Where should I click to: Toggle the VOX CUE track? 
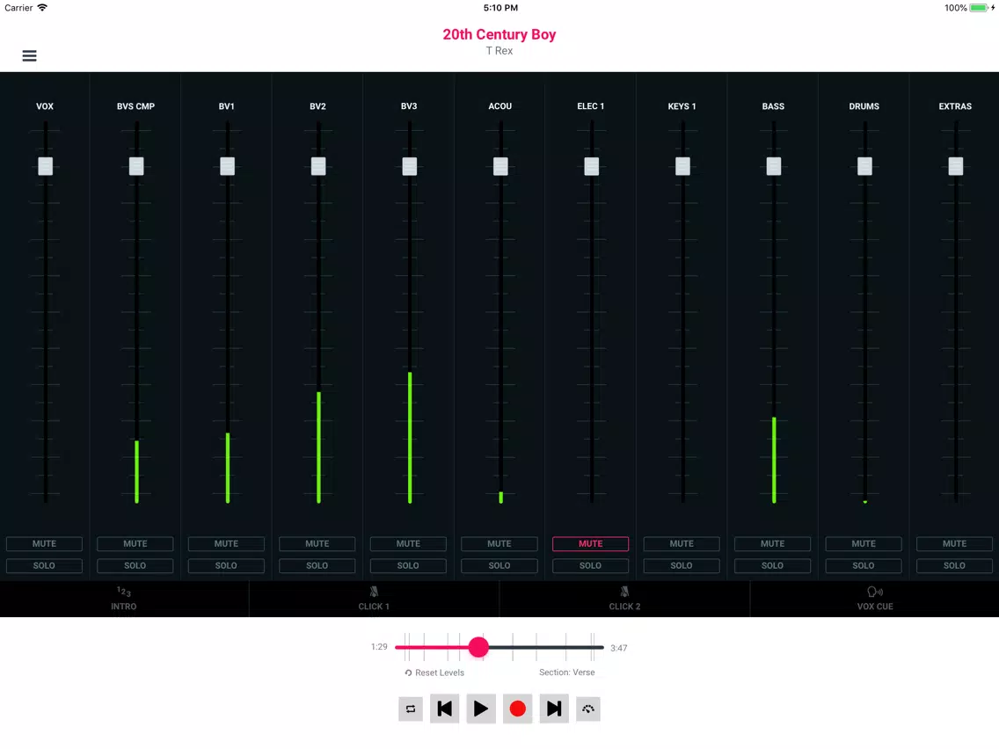(x=875, y=599)
